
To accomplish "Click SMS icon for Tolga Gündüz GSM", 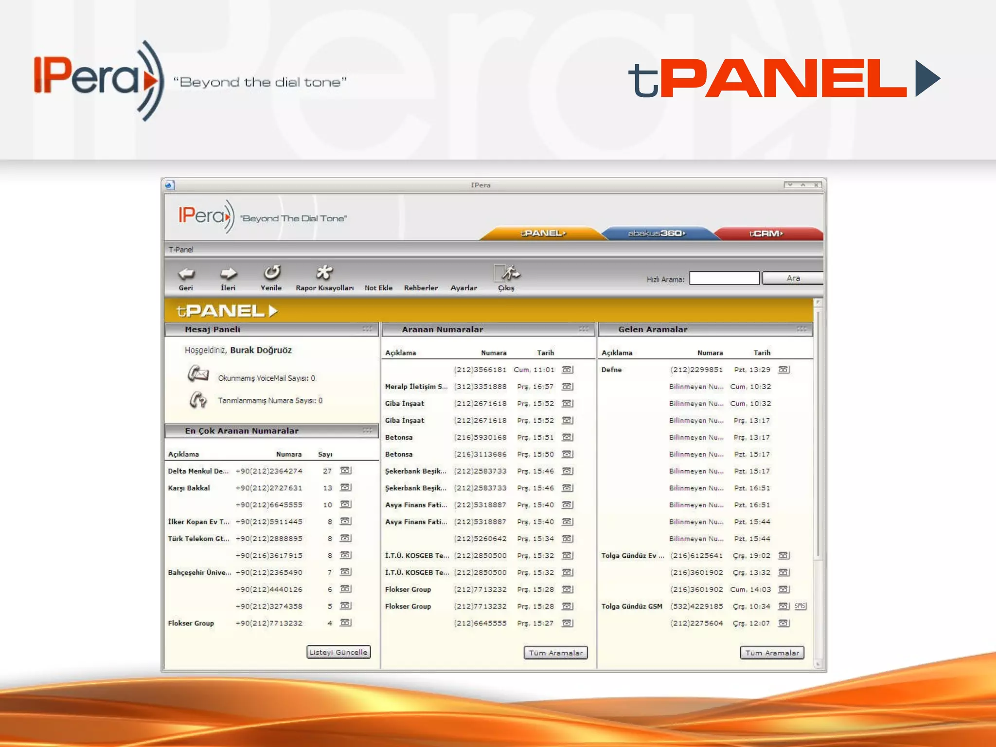I will pos(800,606).
